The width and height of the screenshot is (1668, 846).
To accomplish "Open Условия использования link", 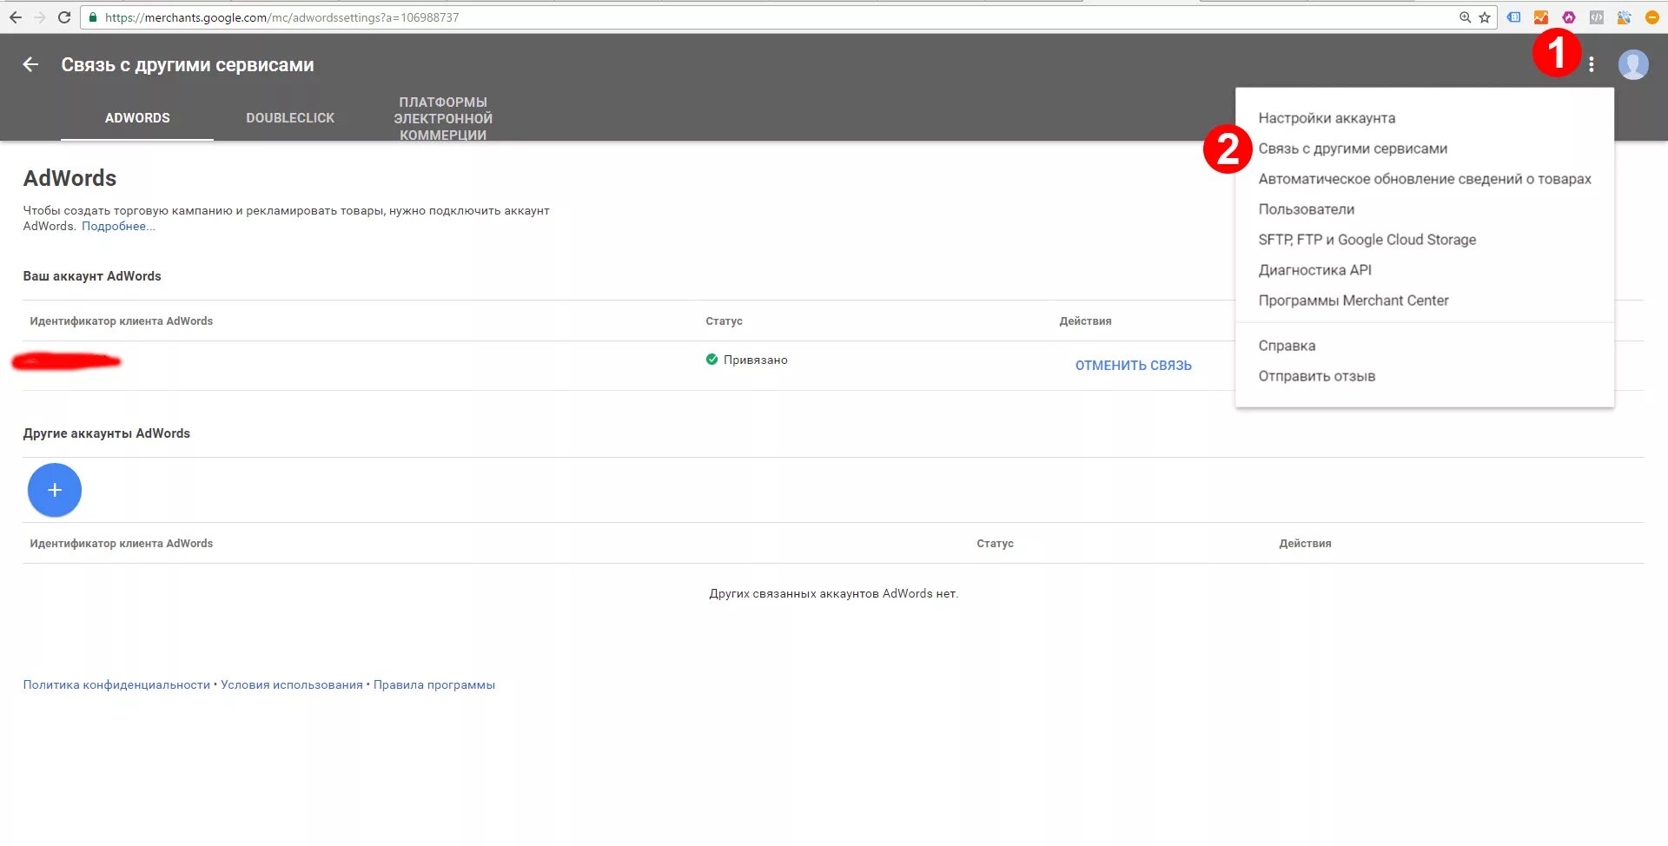I will click(292, 684).
